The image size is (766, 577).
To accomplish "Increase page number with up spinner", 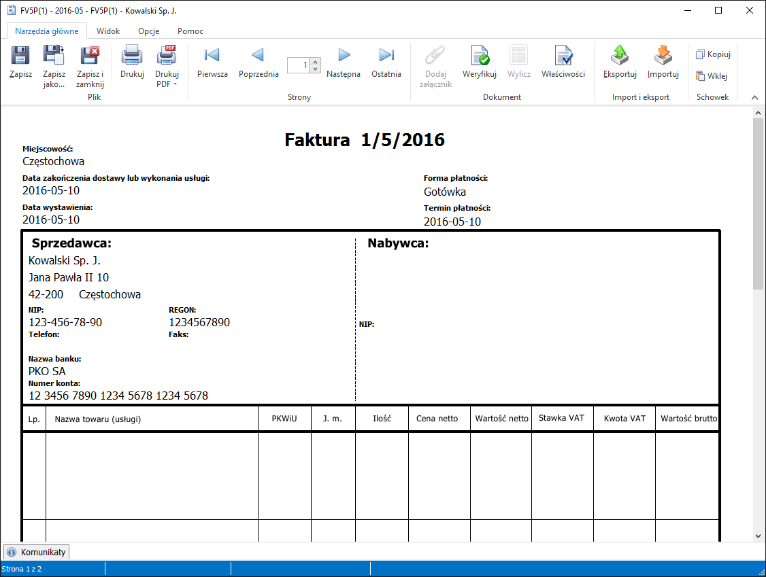I will click(x=315, y=61).
